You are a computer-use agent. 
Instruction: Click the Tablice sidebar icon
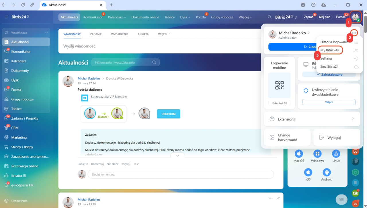point(6,109)
